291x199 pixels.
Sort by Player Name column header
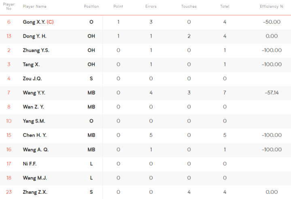(34, 6)
